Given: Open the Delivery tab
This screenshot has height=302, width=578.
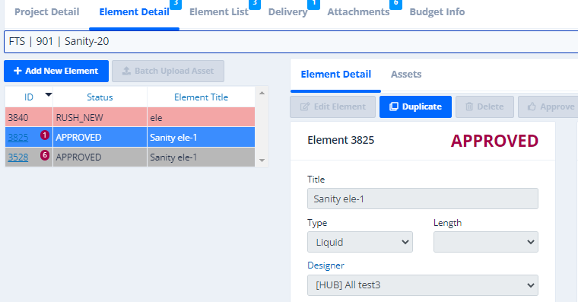Looking at the screenshot, I should (x=288, y=12).
